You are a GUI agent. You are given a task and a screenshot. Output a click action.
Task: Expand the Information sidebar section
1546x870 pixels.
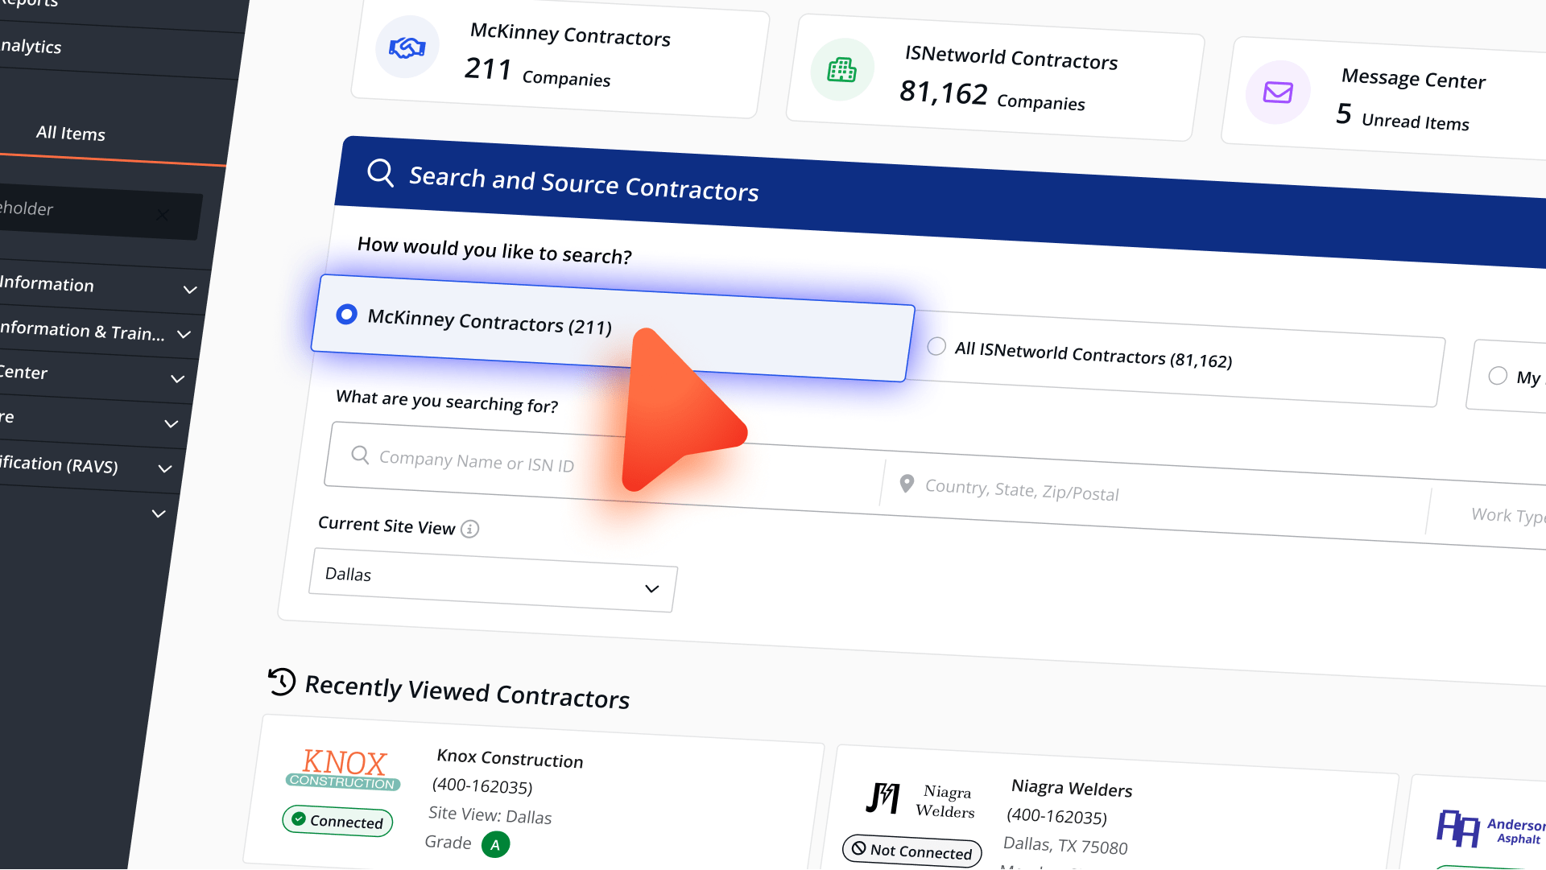(x=190, y=290)
